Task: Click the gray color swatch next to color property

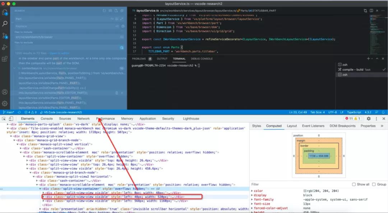Action: [x=305, y=191]
